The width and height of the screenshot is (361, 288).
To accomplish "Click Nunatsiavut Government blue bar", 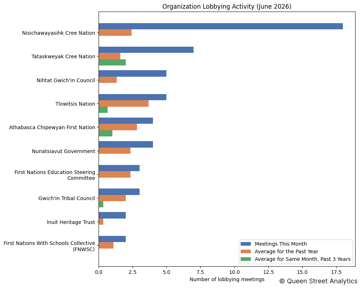I will (126, 144).
